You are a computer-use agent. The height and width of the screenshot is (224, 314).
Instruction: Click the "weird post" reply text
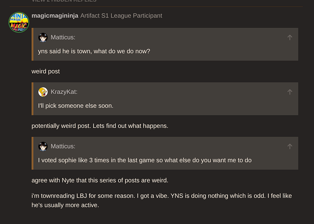[46, 71]
